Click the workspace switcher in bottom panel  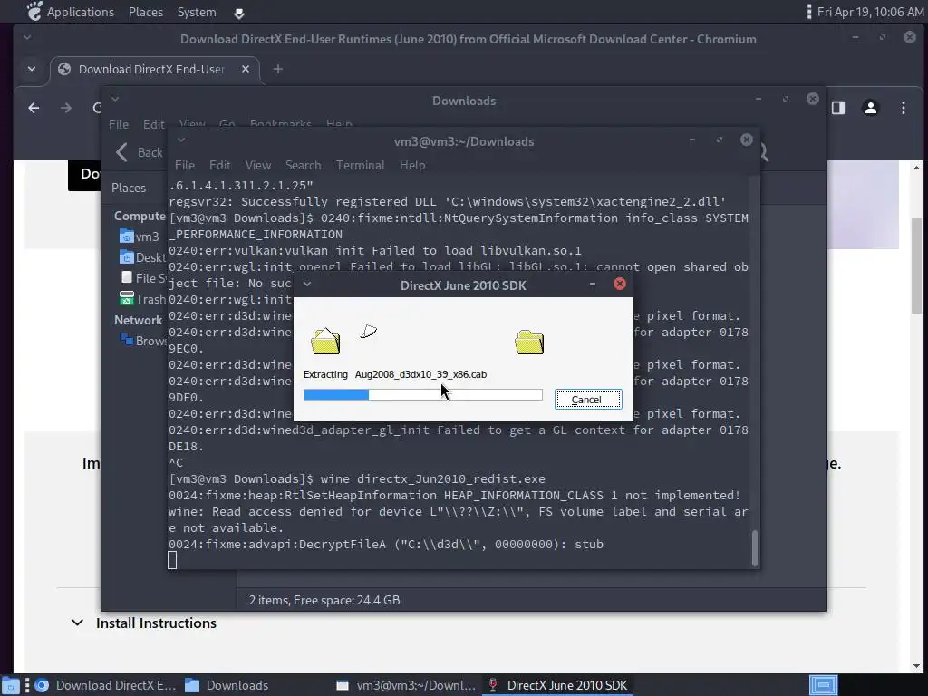click(823, 685)
